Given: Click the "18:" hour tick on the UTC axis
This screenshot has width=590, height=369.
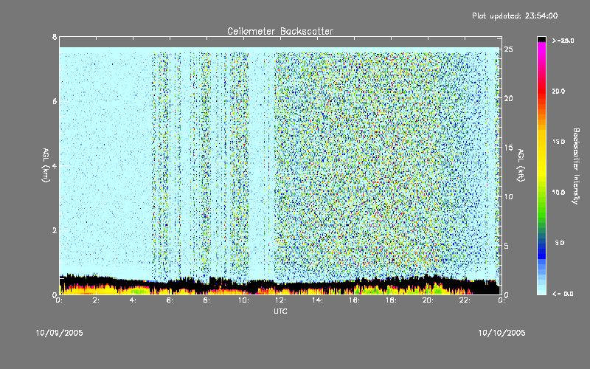Looking at the screenshot, I should (392, 300).
